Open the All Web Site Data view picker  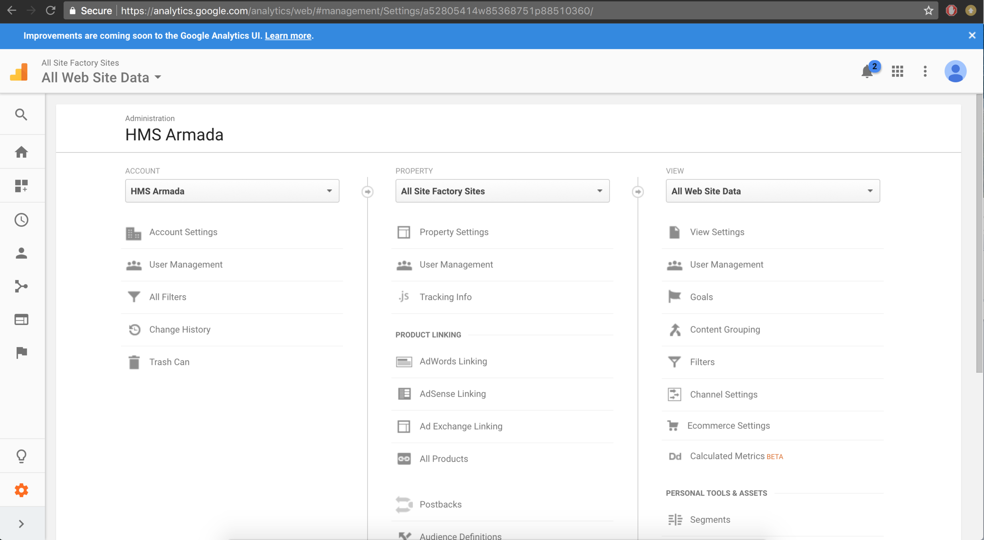point(102,77)
